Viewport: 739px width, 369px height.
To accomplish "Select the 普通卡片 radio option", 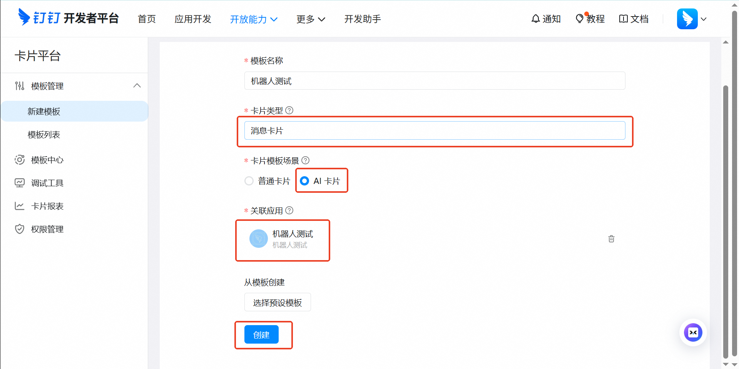I will (x=249, y=180).
